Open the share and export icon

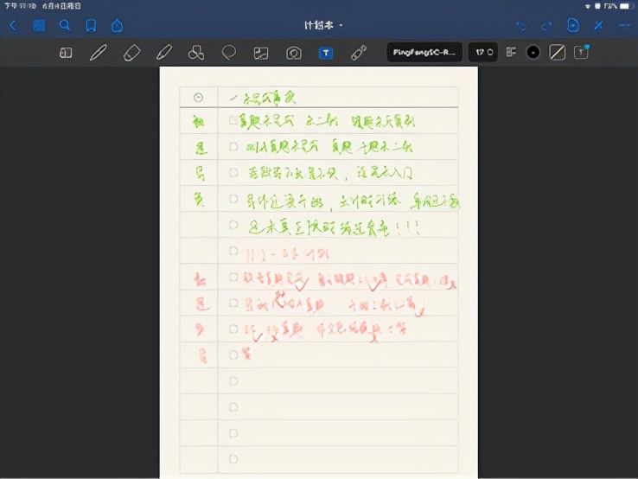pos(118,26)
